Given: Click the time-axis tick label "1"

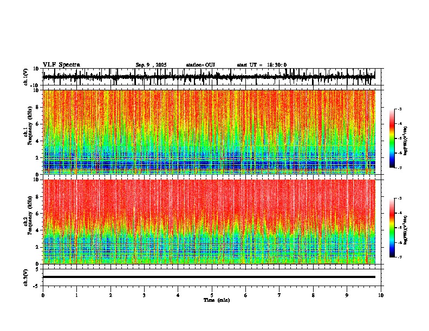Looking at the screenshot, I should (x=76, y=295).
